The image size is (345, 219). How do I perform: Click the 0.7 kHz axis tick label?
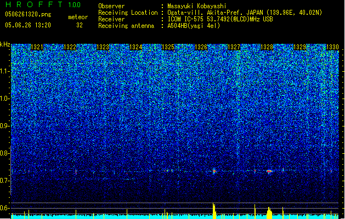[5, 181]
